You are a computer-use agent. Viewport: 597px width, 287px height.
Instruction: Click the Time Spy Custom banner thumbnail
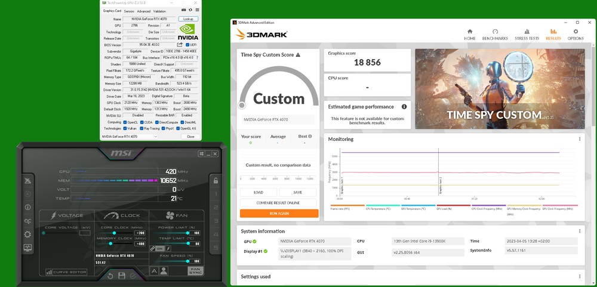pos(500,89)
